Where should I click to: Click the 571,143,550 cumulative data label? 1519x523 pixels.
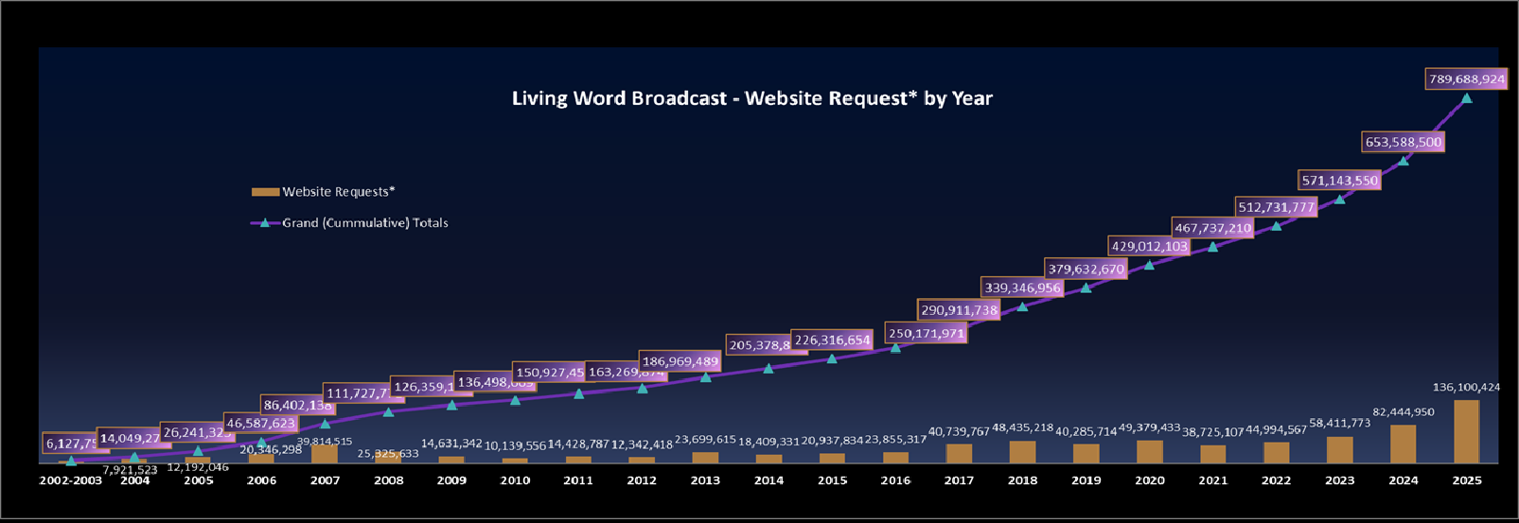coord(1338,181)
